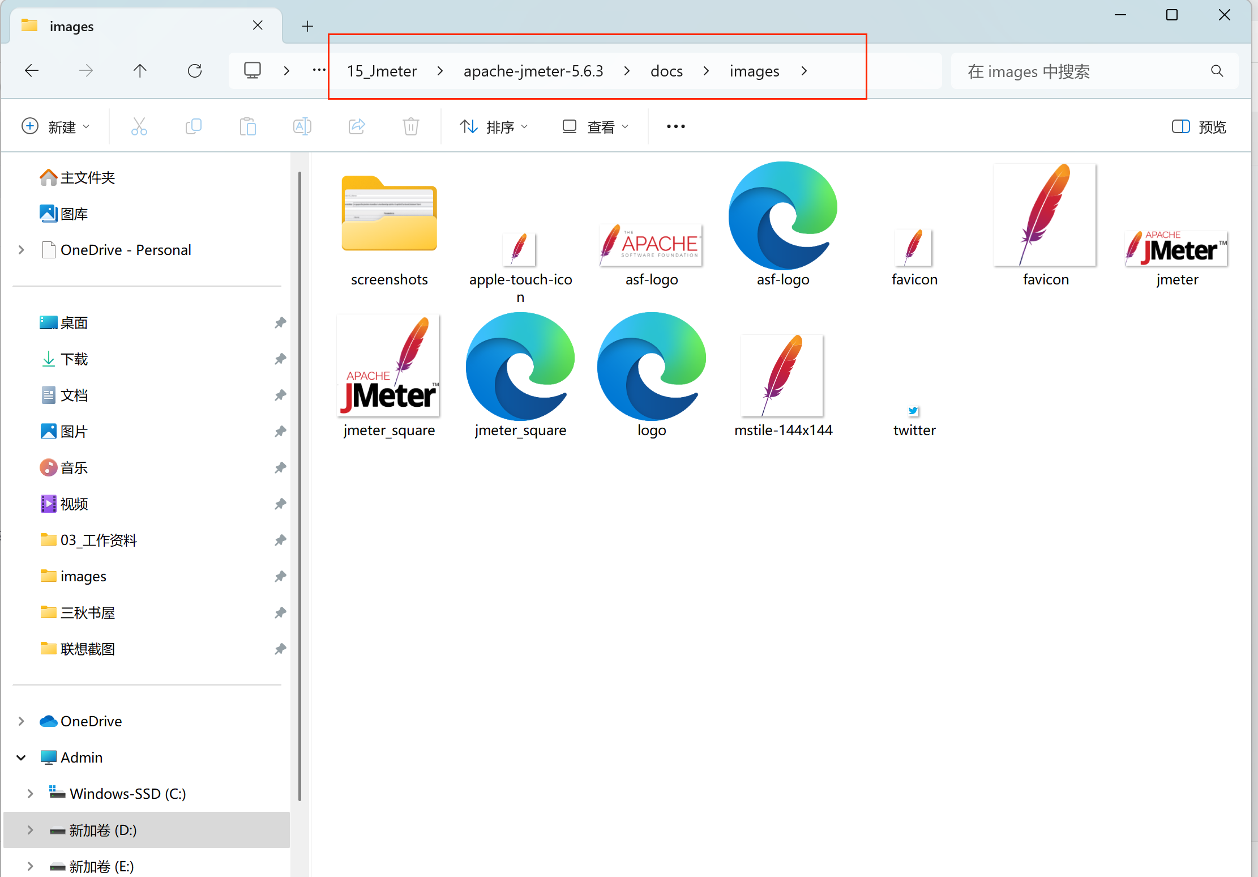
Task: Add a new Explorer tab
Action: click(x=307, y=26)
